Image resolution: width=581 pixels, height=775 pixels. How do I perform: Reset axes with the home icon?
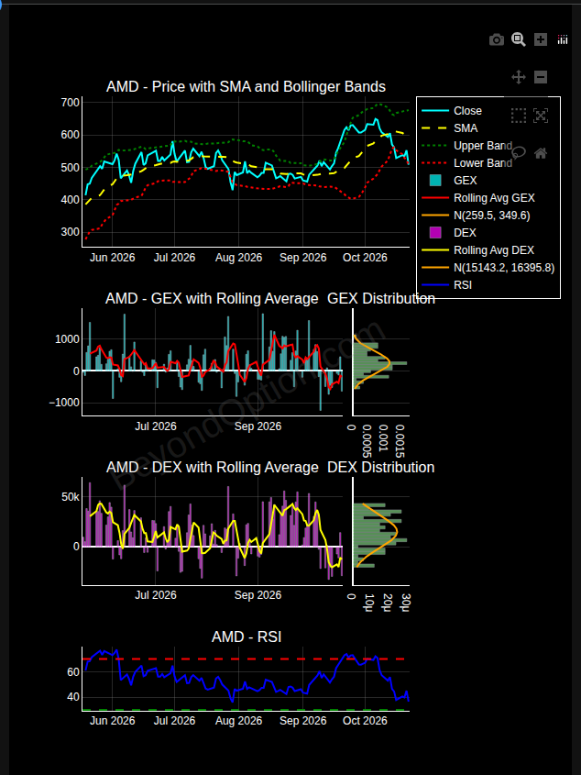coord(541,153)
